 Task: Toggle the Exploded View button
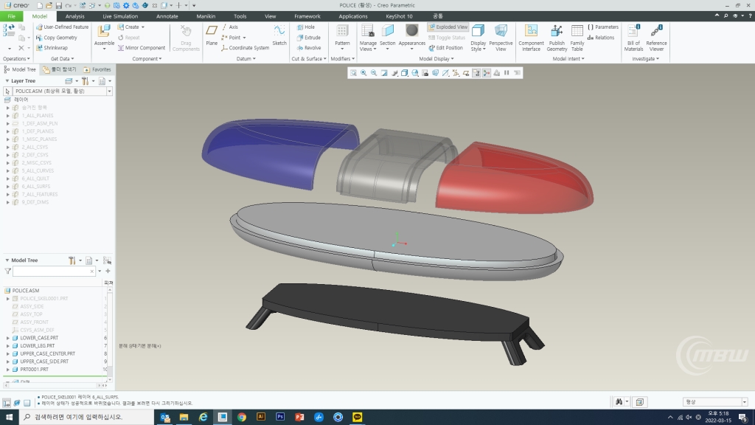click(448, 27)
